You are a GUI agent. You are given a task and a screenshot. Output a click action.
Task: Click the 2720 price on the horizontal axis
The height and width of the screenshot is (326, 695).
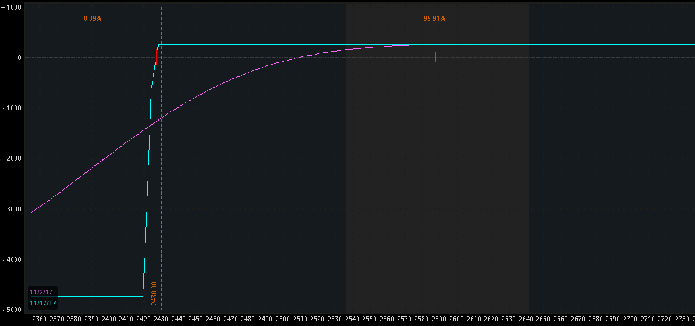(665, 319)
